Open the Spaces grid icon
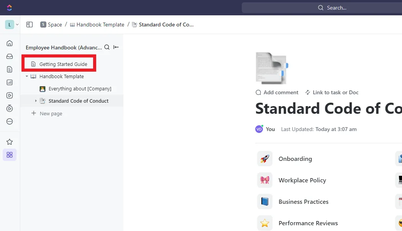 click(10, 155)
